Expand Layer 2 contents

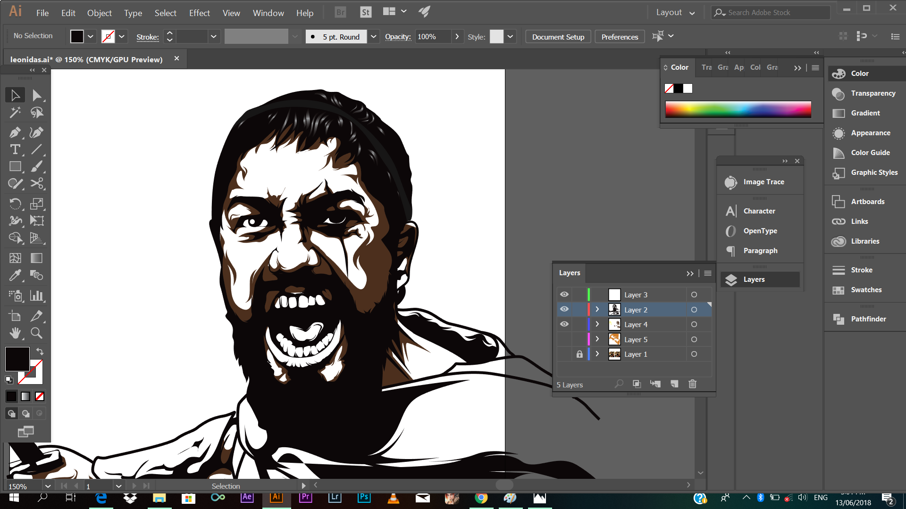(x=597, y=310)
